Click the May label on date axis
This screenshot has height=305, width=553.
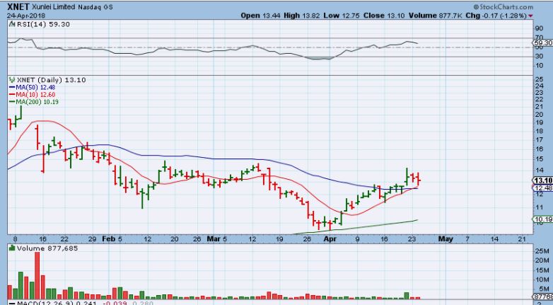tap(446, 239)
